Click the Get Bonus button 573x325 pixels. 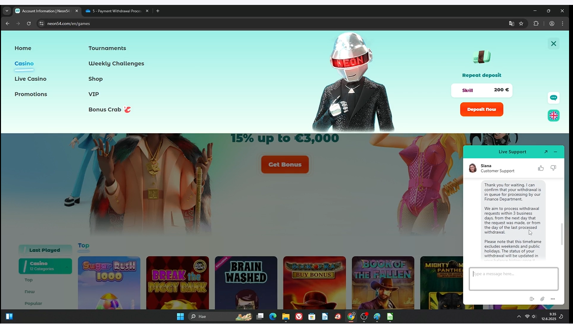pos(285,164)
